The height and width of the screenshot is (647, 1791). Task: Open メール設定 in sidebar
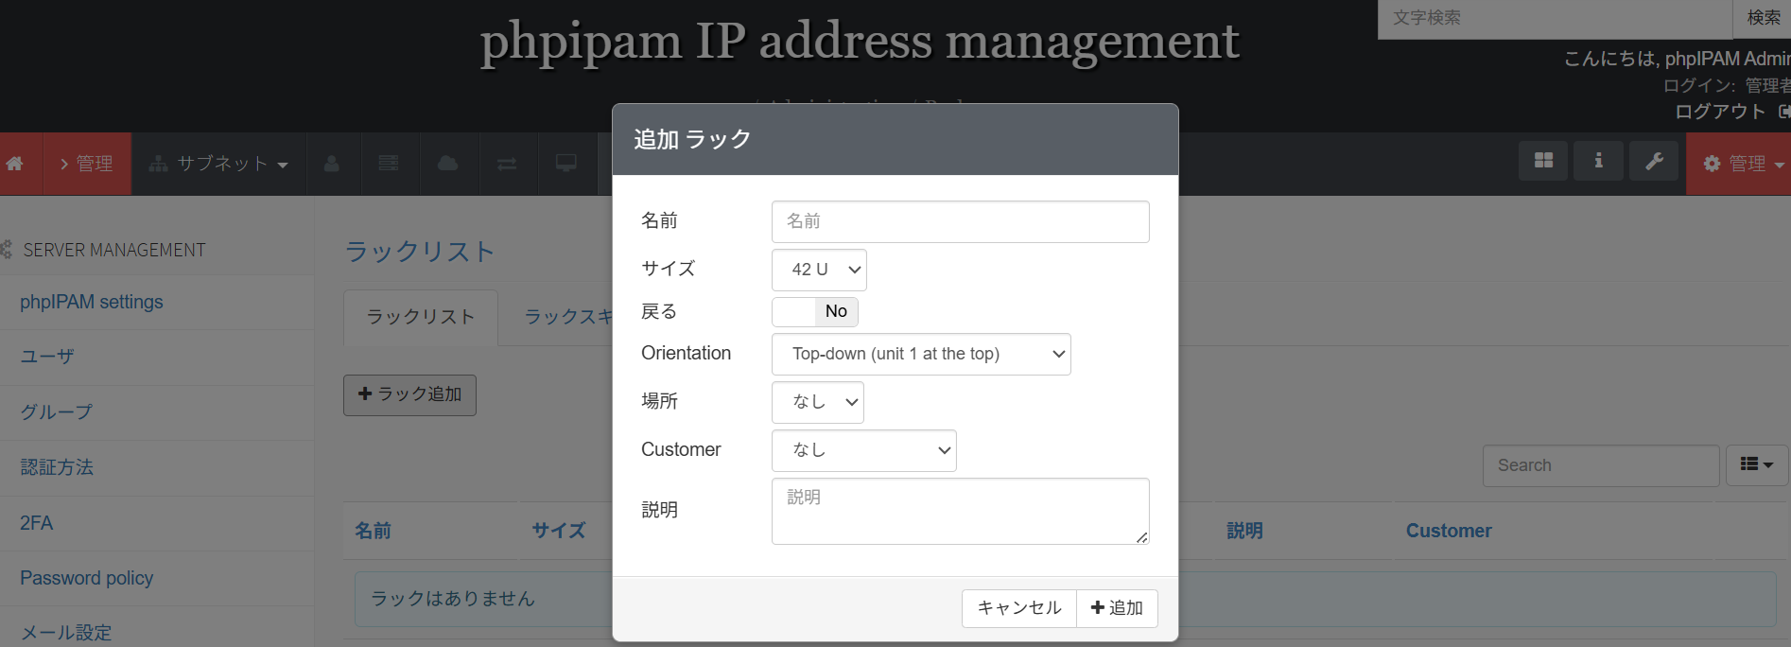coord(66,633)
